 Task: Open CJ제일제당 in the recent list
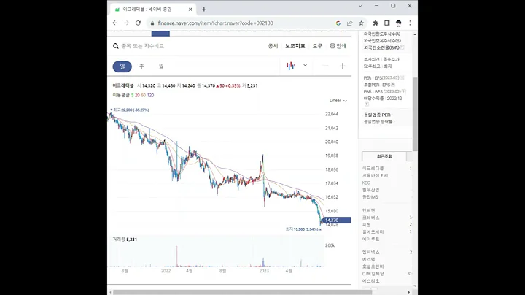tap(373, 274)
